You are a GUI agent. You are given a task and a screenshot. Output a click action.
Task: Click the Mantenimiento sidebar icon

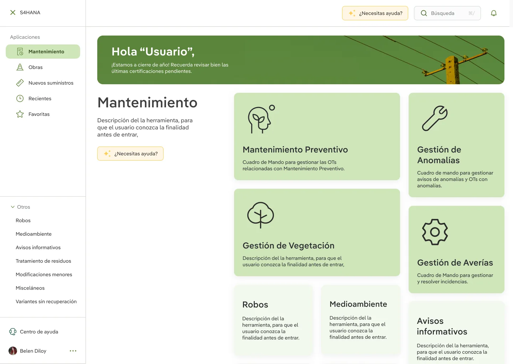click(x=20, y=52)
